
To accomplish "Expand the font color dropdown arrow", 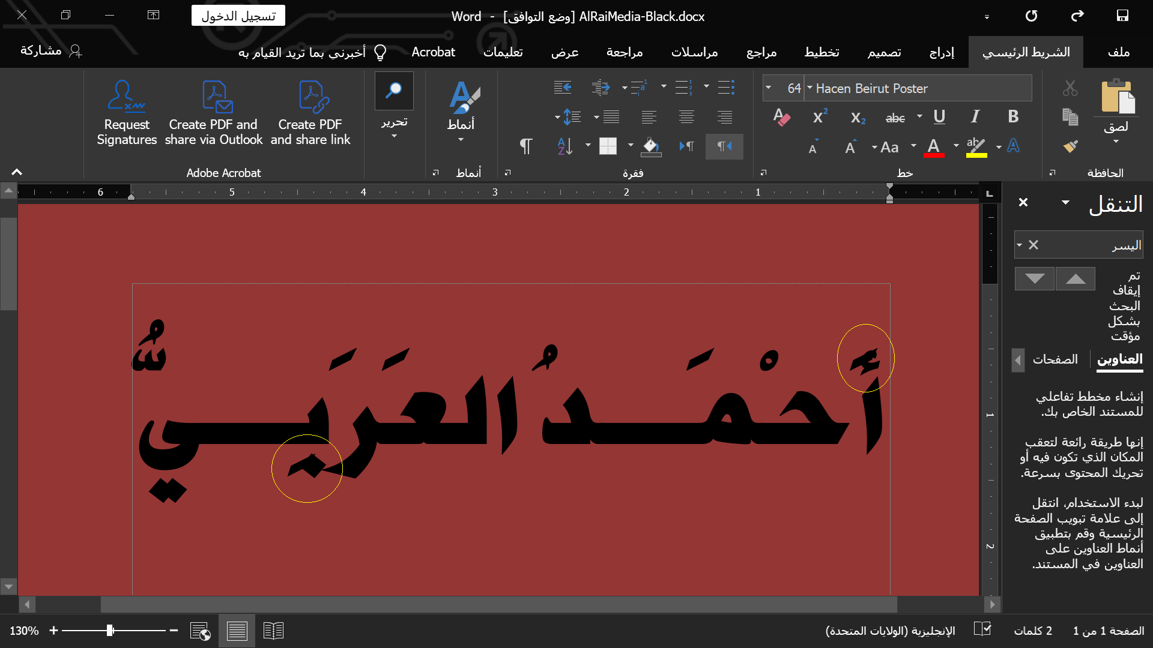I will click(x=955, y=146).
